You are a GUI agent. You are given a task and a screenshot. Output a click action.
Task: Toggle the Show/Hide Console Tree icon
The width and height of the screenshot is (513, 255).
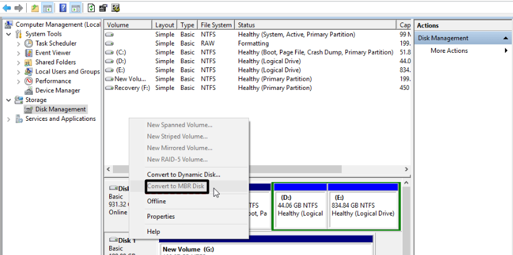click(48, 8)
